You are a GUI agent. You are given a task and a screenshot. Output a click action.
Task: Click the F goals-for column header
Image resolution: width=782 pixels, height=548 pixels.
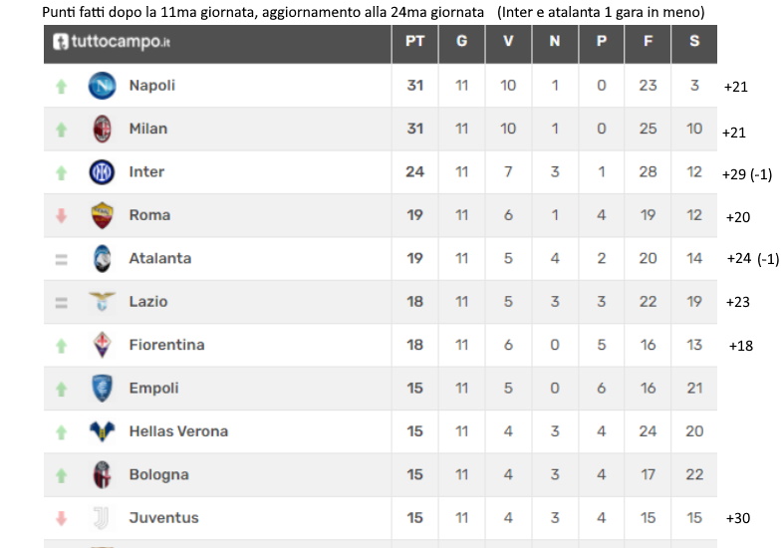tap(648, 42)
